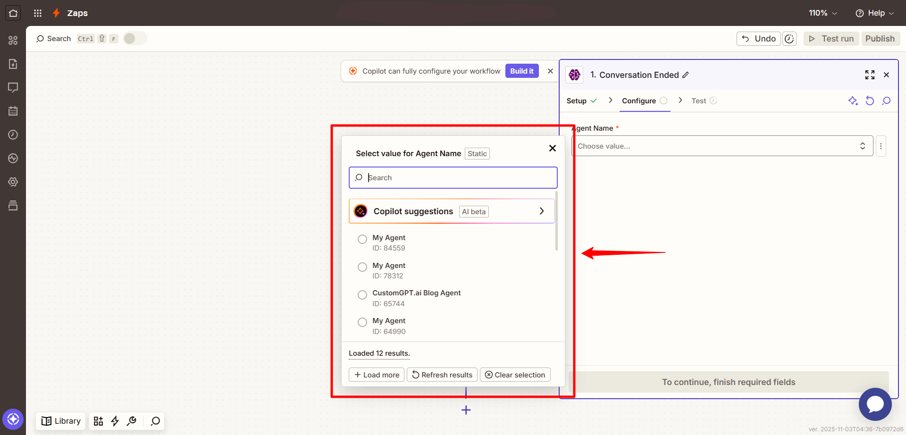Click Refresh results
This screenshot has height=435, width=906.
point(442,375)
